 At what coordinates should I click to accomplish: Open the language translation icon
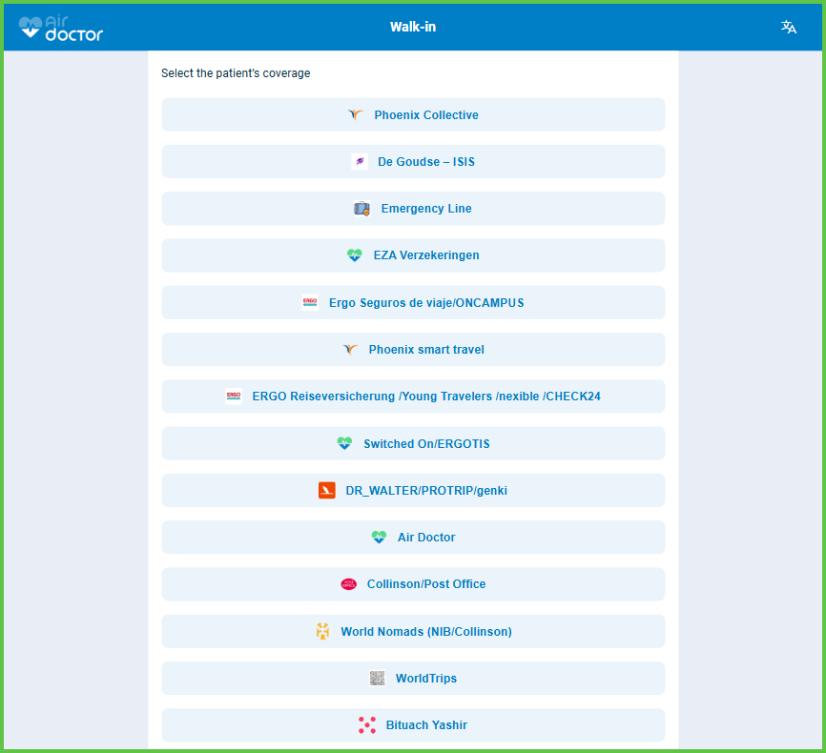click(788, 27)
